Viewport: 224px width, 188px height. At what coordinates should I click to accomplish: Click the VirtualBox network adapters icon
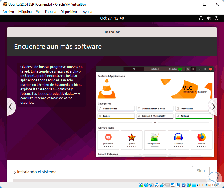tap(157, 185)
